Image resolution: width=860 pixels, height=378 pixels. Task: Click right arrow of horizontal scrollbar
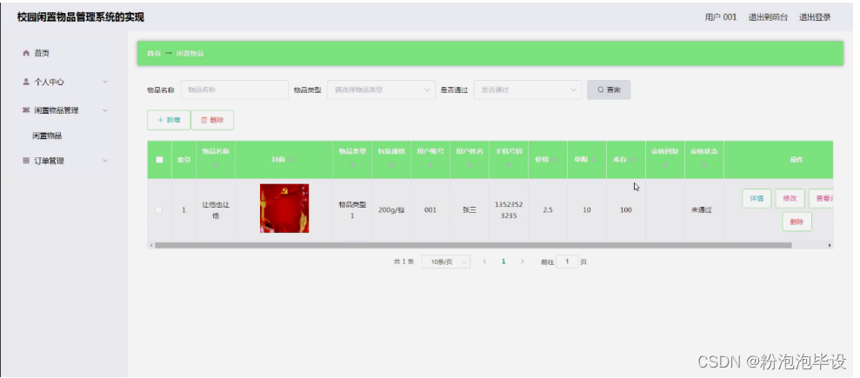pos(830,245)
